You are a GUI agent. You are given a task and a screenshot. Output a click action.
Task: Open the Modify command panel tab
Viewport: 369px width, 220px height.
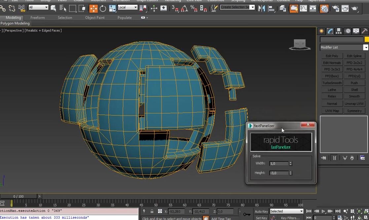(330, 31)
